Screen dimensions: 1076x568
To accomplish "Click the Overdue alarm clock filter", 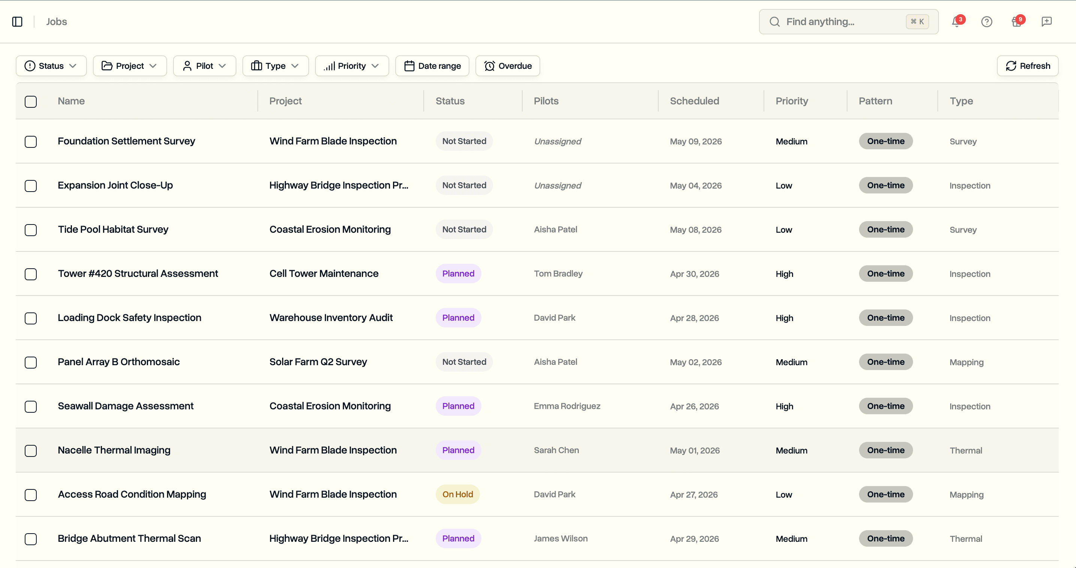I will (508, 66).
